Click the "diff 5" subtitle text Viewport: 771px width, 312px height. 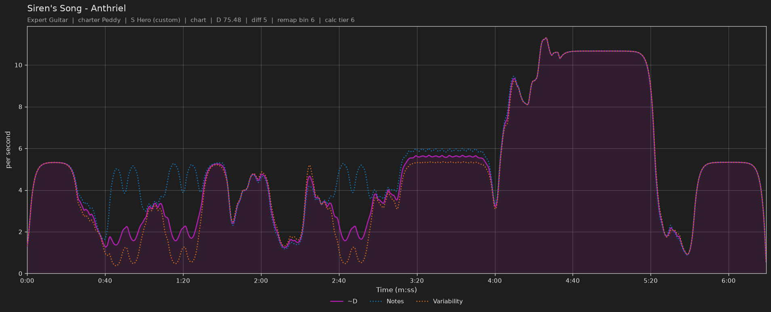(259, 20)
